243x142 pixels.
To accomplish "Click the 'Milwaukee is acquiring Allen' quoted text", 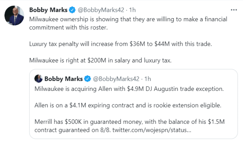I will tap(129, 89).
